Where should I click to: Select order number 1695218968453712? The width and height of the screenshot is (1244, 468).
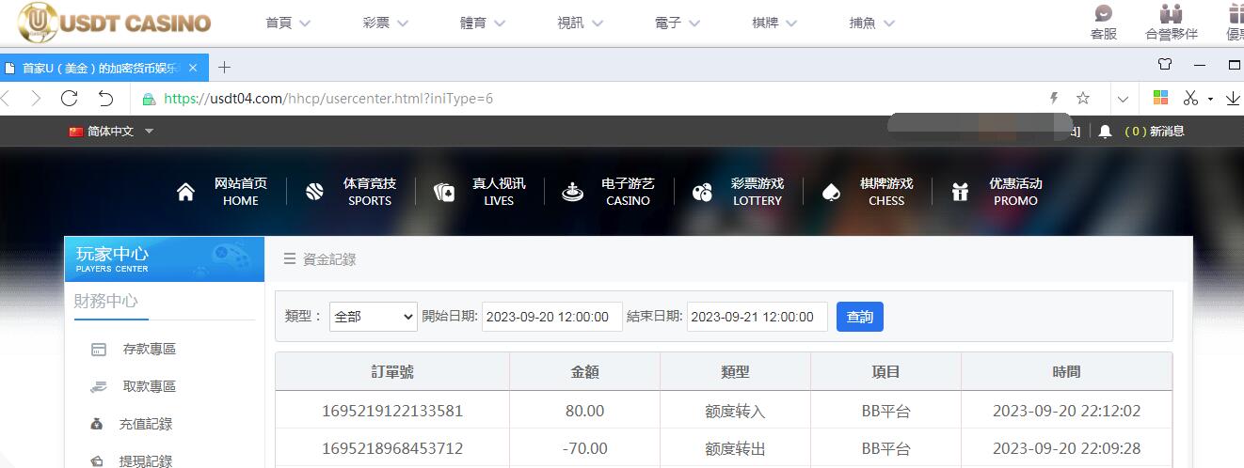[392, 448]
